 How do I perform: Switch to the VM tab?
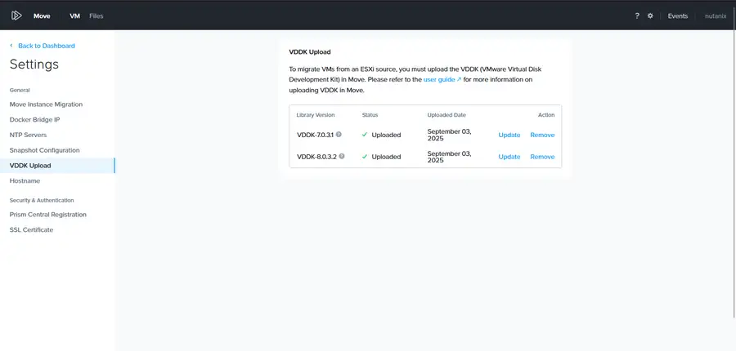tap(74, 16)
